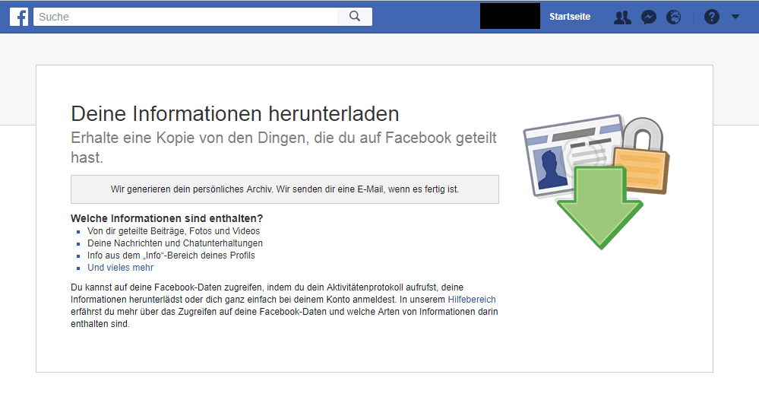Select the 'Deine Nachrichten und Chatunterhaltungen' item
The image size is (759, 400).
[x=175, y=243]
